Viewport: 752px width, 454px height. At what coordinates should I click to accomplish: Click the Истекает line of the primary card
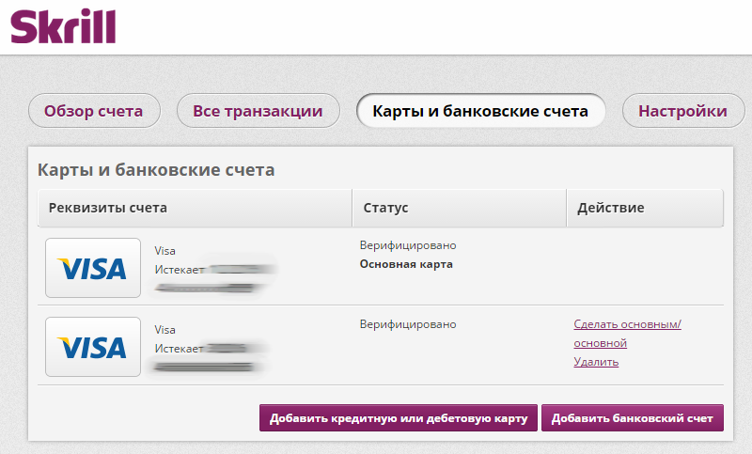pos(180,270)
